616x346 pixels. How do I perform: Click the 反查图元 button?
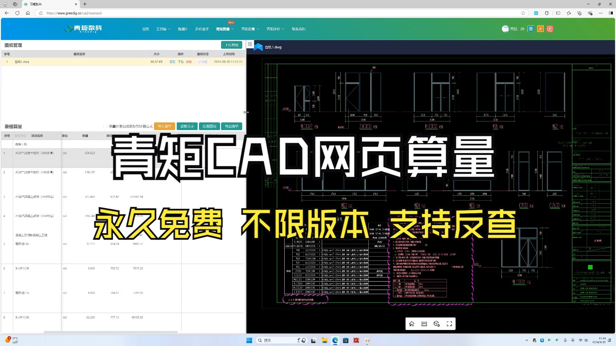(209, 126)
